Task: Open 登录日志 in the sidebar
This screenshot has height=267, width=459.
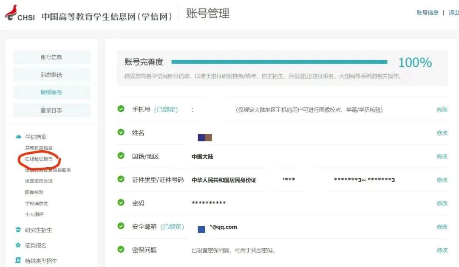Action: click(x=51, y=110)
